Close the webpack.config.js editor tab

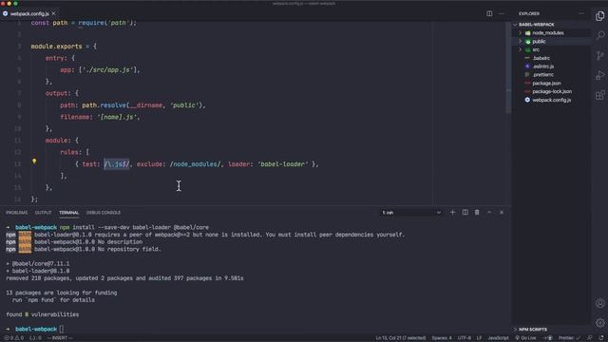pos(53,13)
